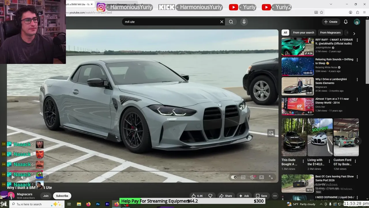Image resolution: width=369 pixels, height=208 pixels.
Task: Toggle the autoplay switch in the player
Action: (x=234, y=177)
